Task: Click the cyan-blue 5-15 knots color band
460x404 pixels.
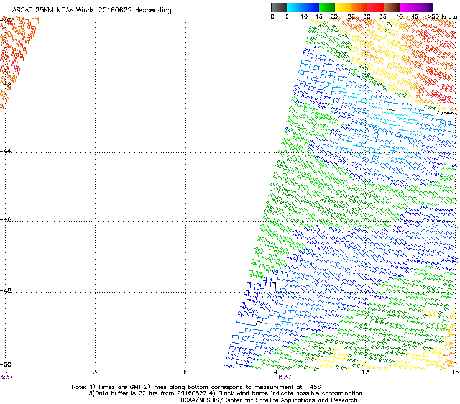Action: [303, 7]
